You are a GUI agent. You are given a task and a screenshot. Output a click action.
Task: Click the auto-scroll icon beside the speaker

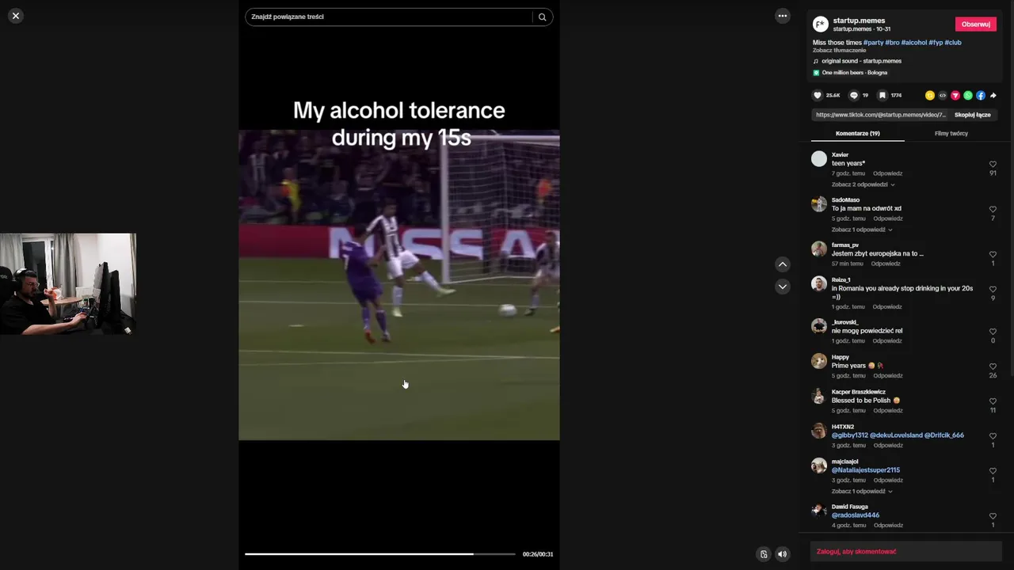(x=764, y=554)
